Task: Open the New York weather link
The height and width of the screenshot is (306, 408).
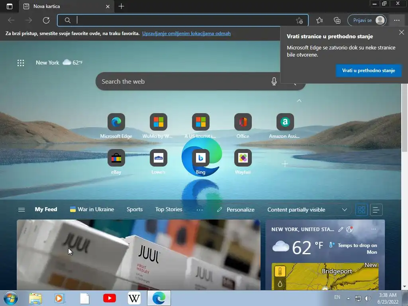Action: point(59,63)
